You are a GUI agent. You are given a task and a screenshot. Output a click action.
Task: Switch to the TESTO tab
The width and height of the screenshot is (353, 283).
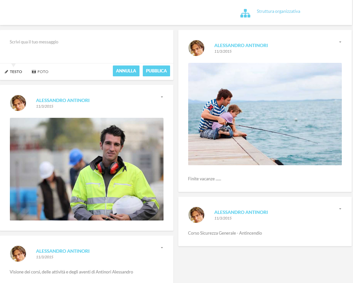(13, 72)
